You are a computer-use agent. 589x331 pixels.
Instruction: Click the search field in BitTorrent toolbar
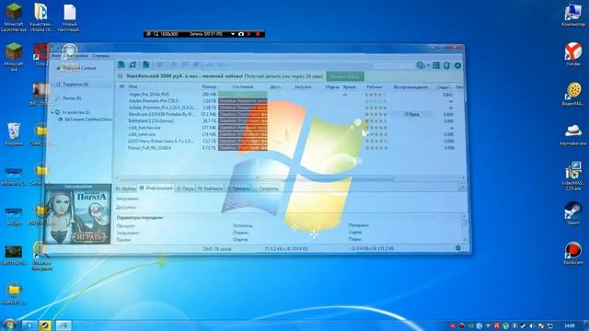tap(394, 65)
